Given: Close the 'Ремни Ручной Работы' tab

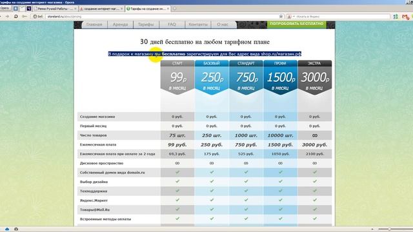Looking at the screenshot, I should (76, 8).
